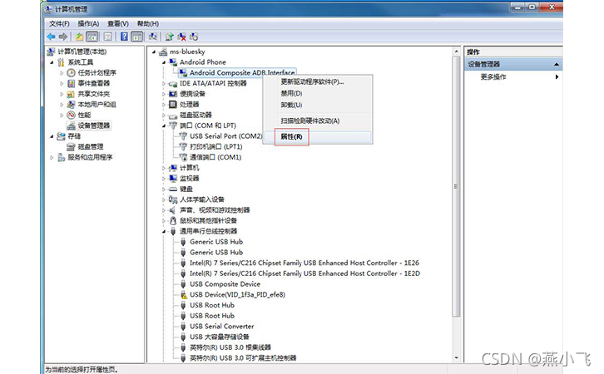Open the 操作(A) menu
604x374 pixels.
point(88,24)
